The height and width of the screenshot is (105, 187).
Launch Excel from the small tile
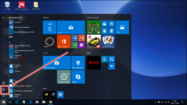coord(75,45)
